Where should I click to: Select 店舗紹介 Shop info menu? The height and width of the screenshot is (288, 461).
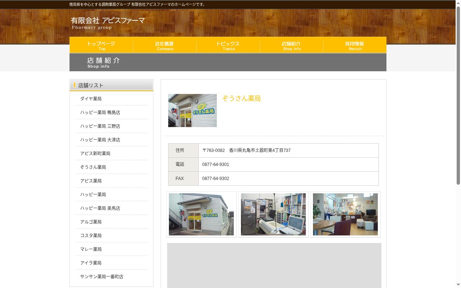[291, 45]
